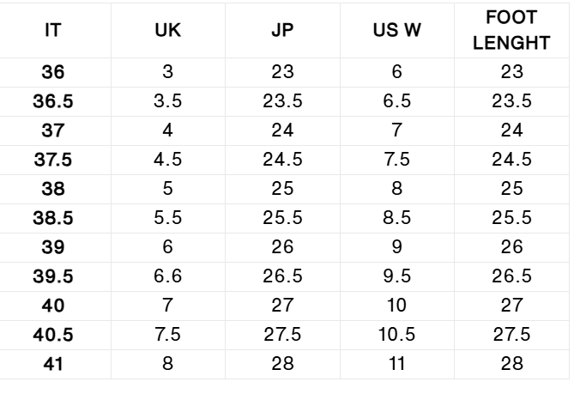Click the US W column header

pyautogui.click(x=396, y=30)
